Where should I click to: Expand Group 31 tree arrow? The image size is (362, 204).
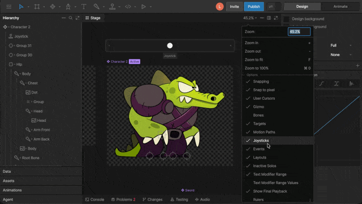tap(14, 45)
